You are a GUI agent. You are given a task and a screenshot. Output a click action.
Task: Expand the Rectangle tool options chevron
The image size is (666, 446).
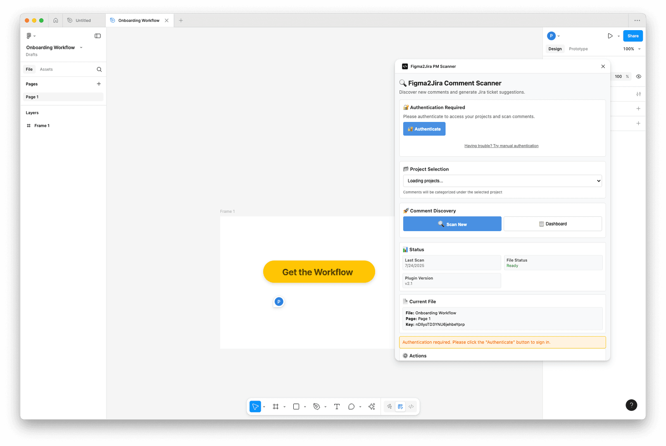coord(305,406)
